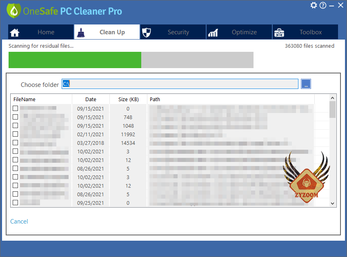
Task: Open the Optimize tab
Action: (239, 32)
